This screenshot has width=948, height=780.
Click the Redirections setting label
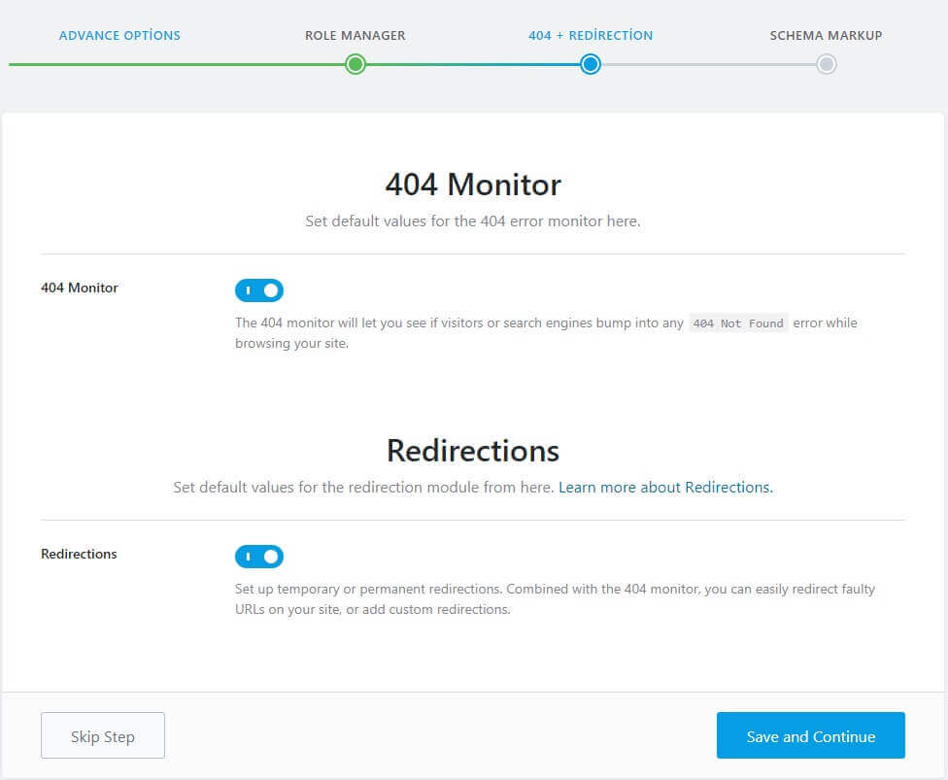tap(79, 554)
